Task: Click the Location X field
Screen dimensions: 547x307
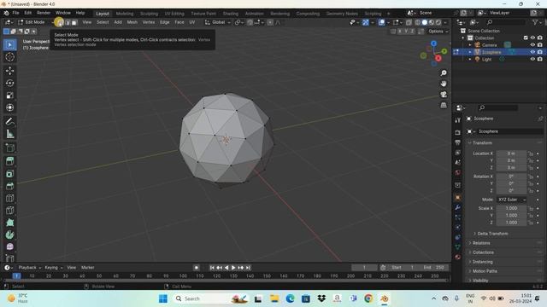Action: point(511,153)
